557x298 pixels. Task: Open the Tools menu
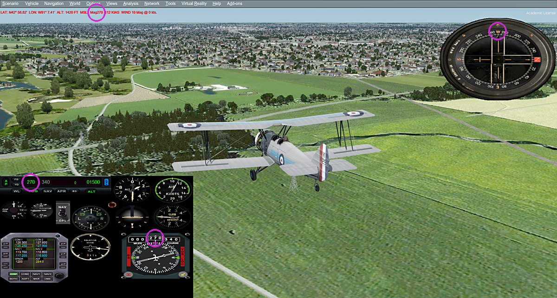coord(170,3)
